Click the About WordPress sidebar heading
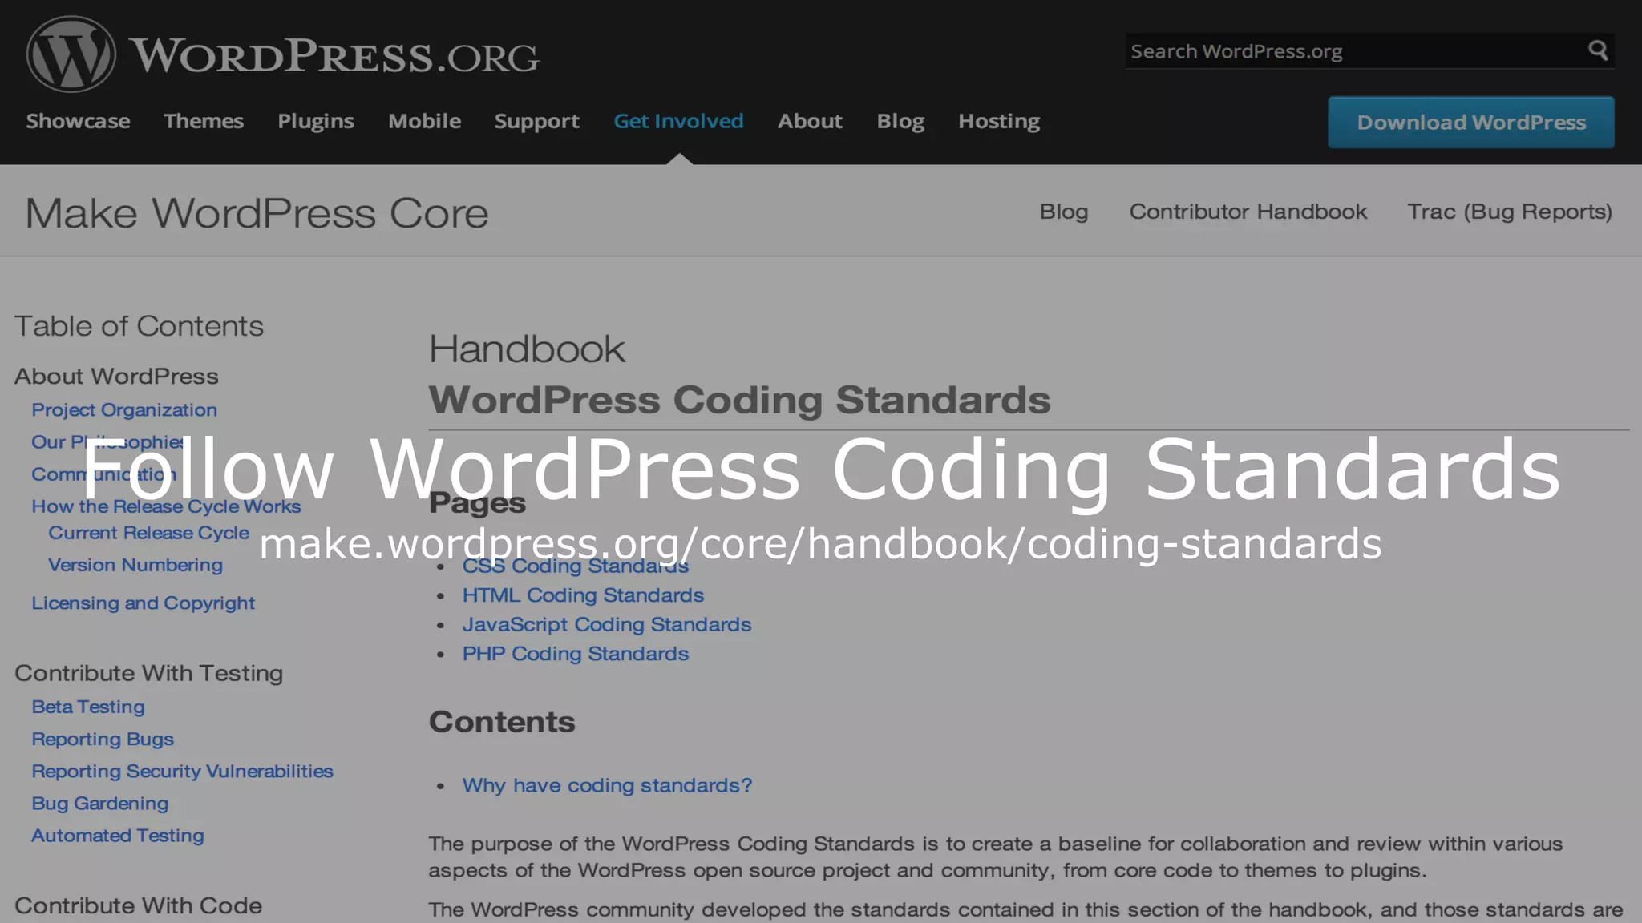Screen dimensions: 1642x923 116,377
